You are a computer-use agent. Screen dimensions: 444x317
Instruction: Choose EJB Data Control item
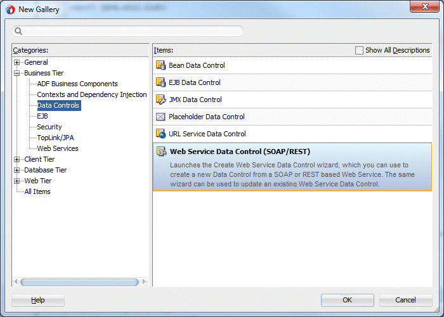tap(292, 82)
